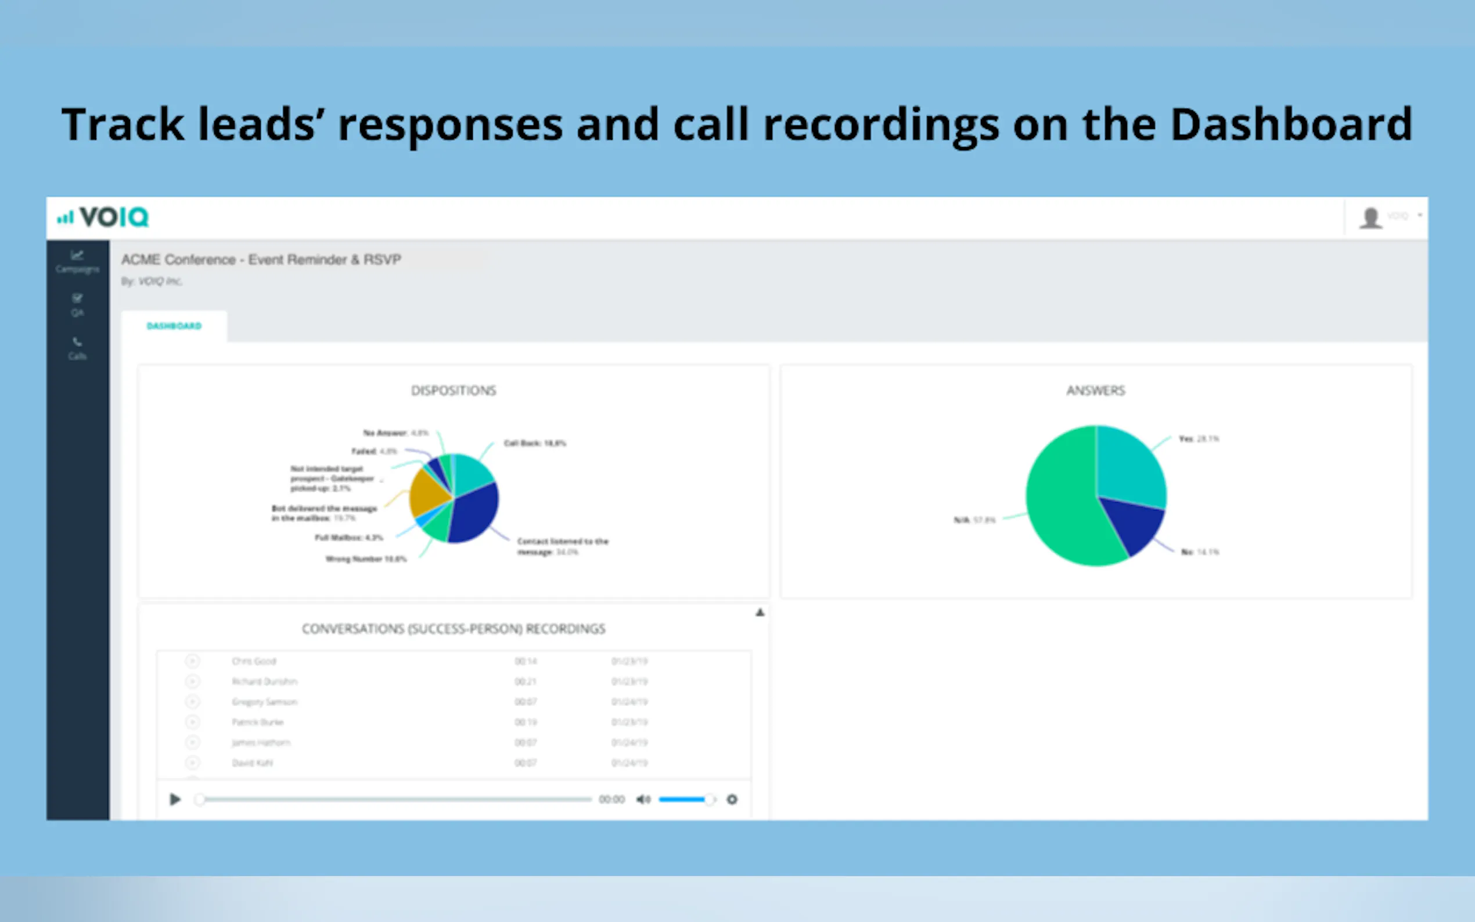Open the VOIQ account dropdown arrow
1475x922 pixels.
pyautogui.click(x=1419, y=215)
